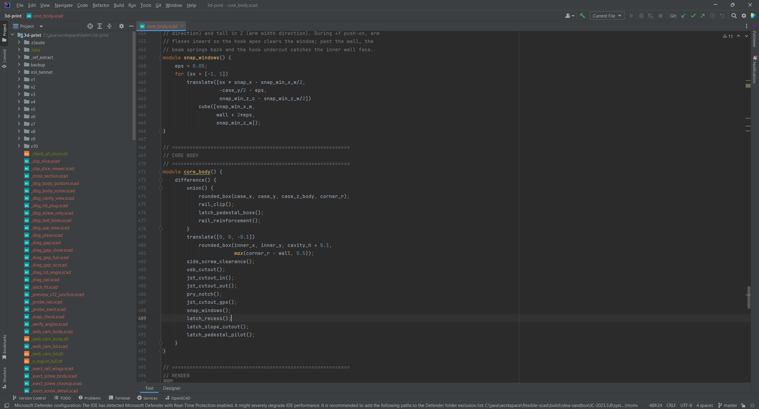Expand the .claude folder
This screenshot has height=409, width=759.
(19, 43)
